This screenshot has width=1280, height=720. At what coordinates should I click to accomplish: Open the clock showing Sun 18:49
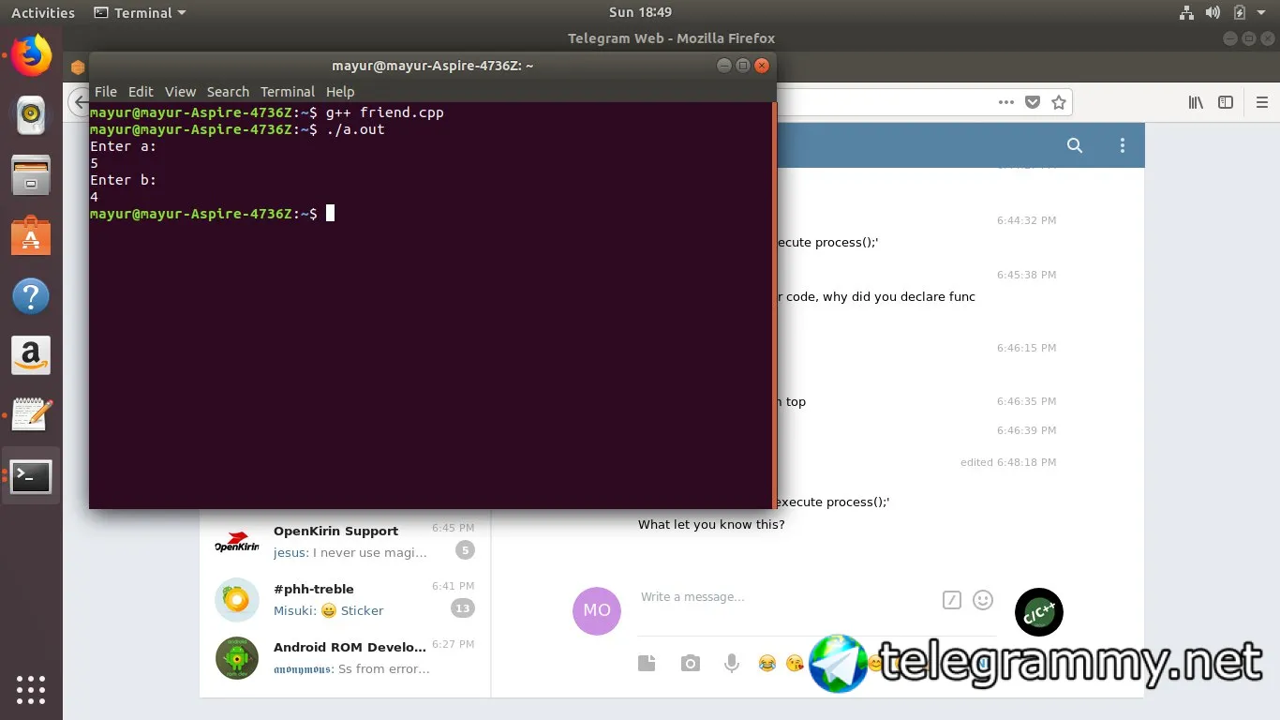click(x=640, y=12)
